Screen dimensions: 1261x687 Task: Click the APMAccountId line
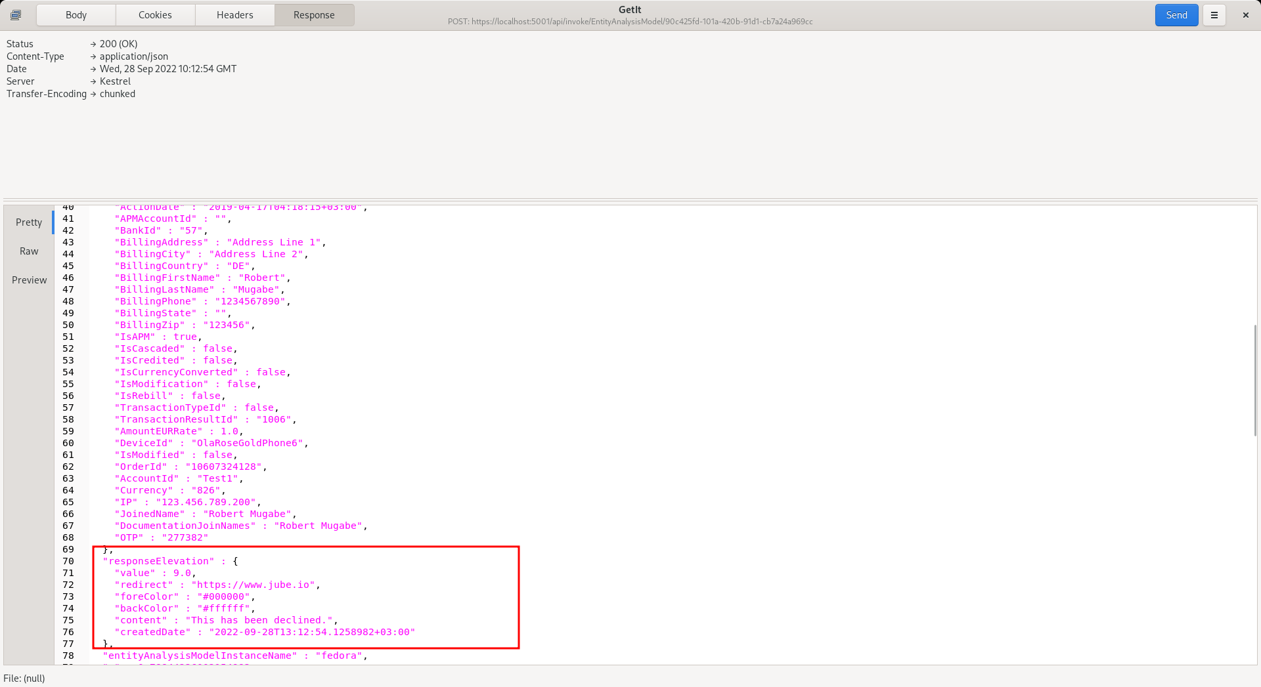173,219
